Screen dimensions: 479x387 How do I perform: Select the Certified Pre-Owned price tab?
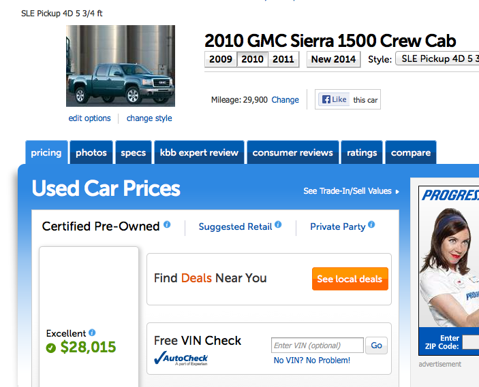click(101, 226)
